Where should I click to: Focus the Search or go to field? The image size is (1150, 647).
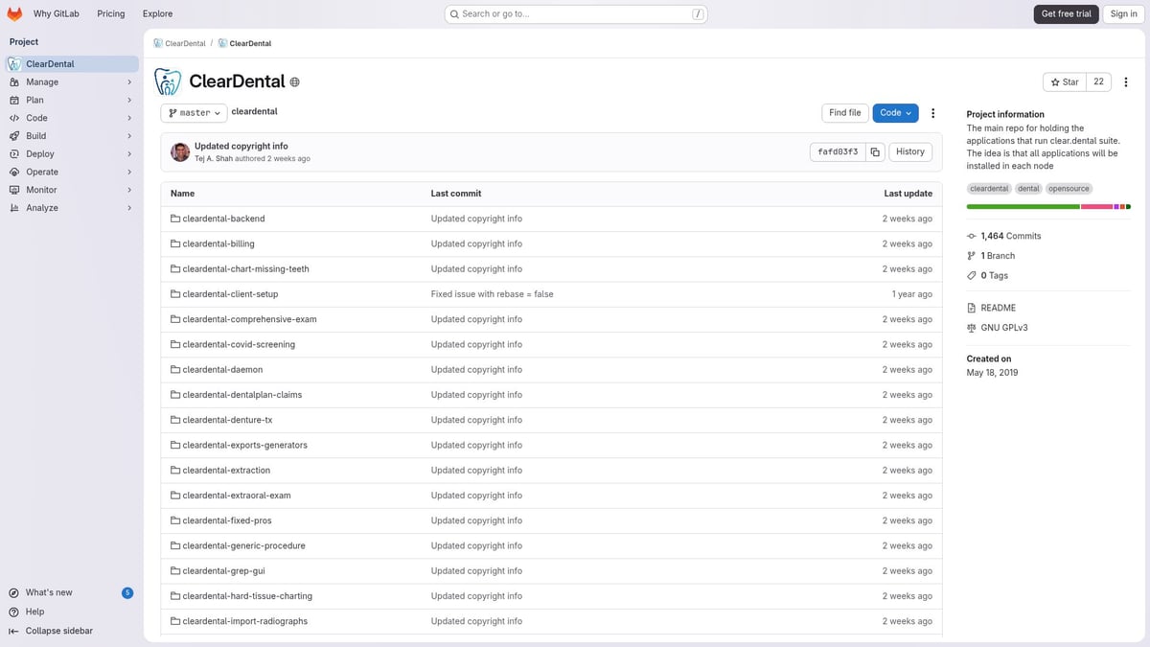(x=575, y=13)
